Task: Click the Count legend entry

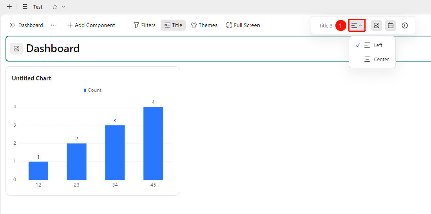Action: [x=92, y=90]
